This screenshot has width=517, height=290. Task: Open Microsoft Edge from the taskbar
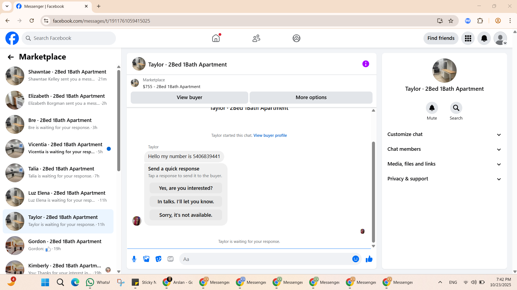pos(75,282)
